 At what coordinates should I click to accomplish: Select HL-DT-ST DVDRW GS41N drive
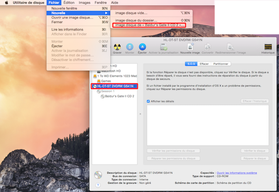point(115,86)
